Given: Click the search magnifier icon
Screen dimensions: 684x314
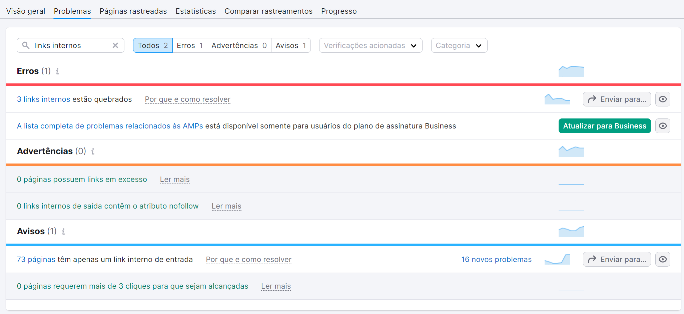Looking at the screenshot, I should pos(26,45).
